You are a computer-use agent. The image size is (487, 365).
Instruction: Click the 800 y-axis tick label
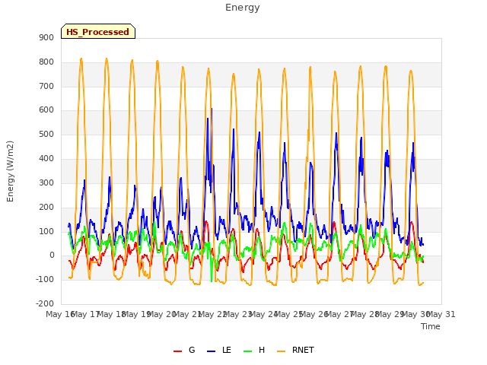[46, 62]
